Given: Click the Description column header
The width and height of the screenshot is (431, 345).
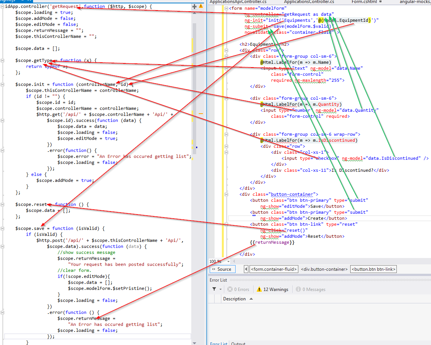Looking at the screenshot, I should [x=234, y=298].
